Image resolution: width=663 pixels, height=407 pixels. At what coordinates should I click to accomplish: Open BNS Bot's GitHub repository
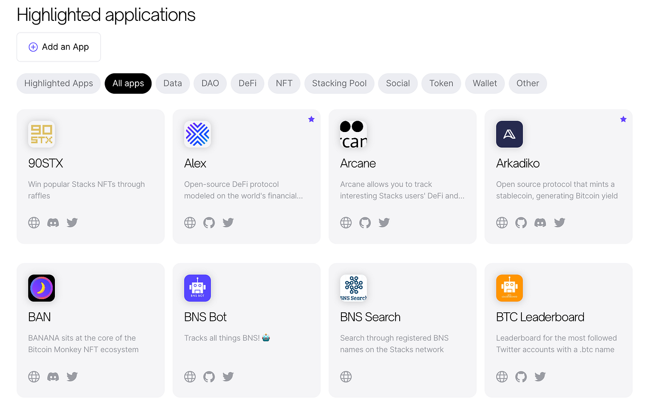[209, 377]
